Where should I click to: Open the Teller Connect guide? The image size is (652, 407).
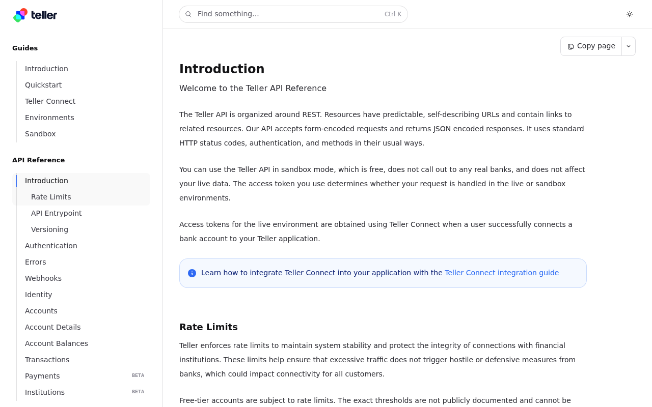[x=50, y=101]
